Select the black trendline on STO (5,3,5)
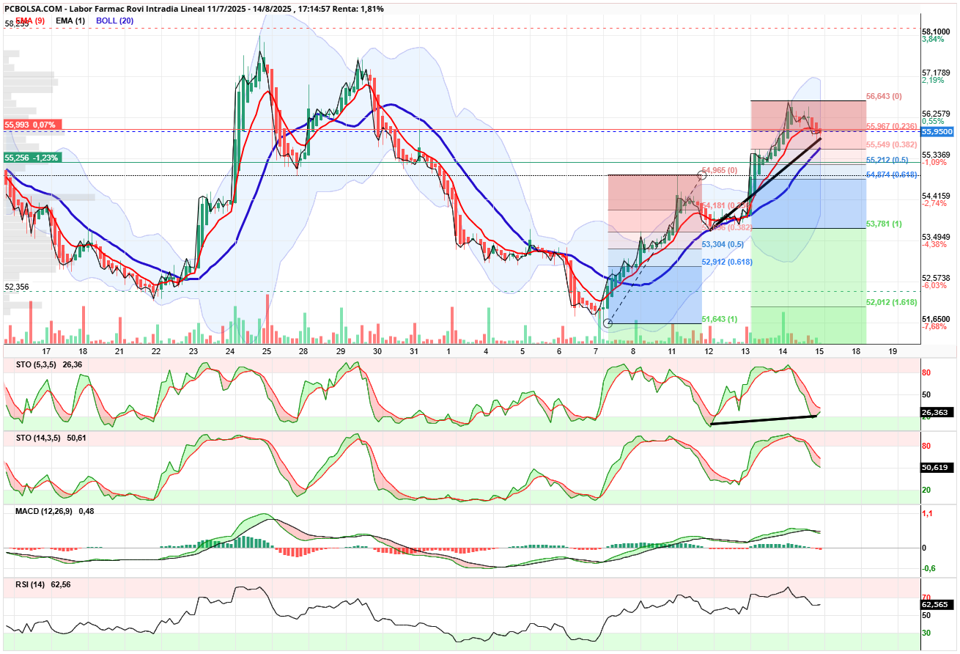Image resolution: width=960 pixels, height=654 pixels. coord(764,420)
